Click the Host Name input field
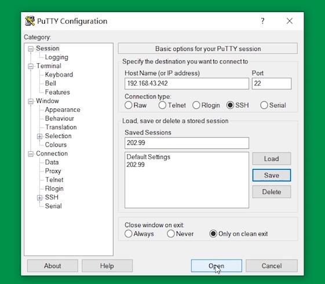This screenshot has width=325, height=284. 187,83
